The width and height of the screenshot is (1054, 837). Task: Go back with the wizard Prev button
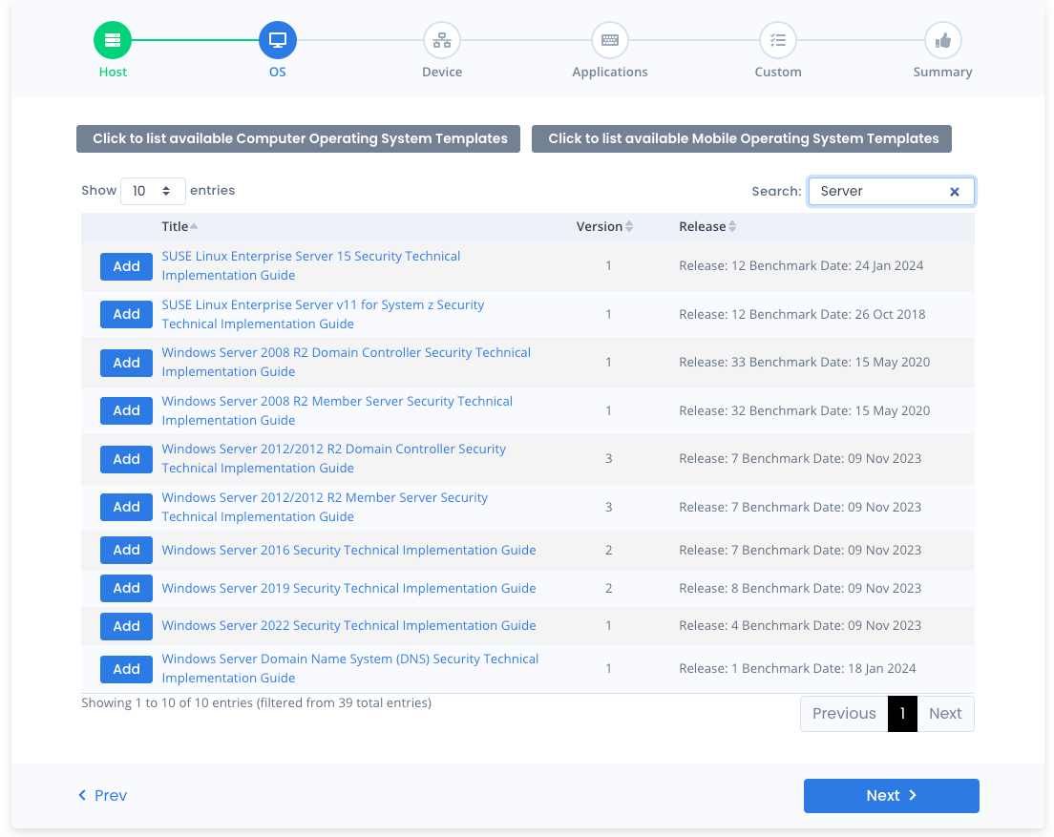click(103, 795)
